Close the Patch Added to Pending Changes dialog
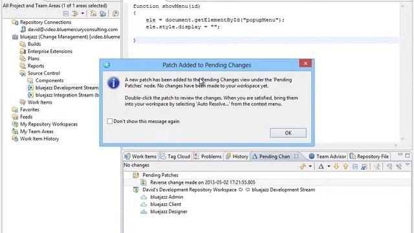The width and height of the screenshot is (414, 233). (x=305, y=63)
